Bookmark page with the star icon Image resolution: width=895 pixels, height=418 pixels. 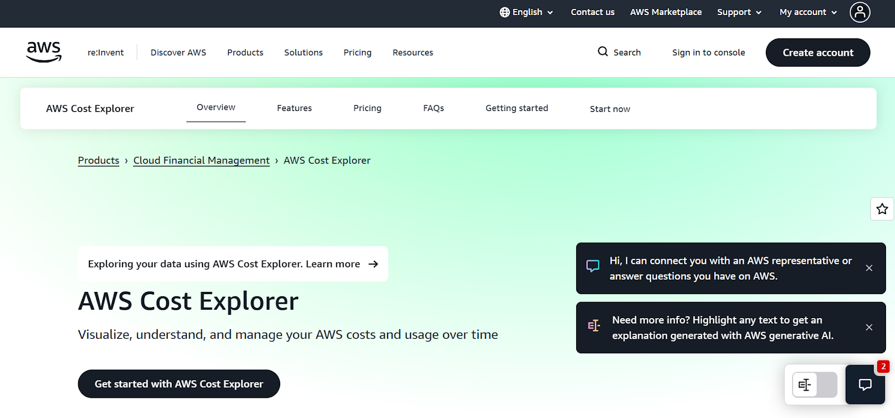click(x=882, y=209)
